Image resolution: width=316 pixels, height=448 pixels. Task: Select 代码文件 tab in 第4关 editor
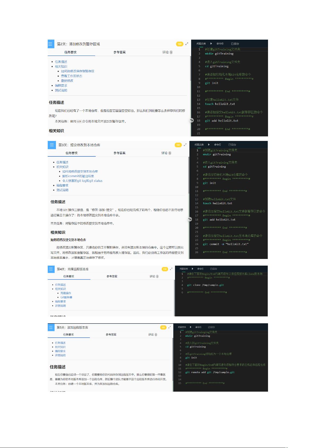[184, 269]
